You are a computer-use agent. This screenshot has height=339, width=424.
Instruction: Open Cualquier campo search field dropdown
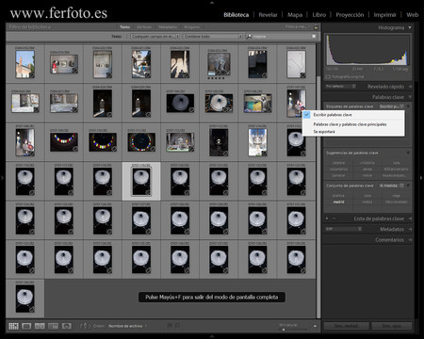coord(155,37)
